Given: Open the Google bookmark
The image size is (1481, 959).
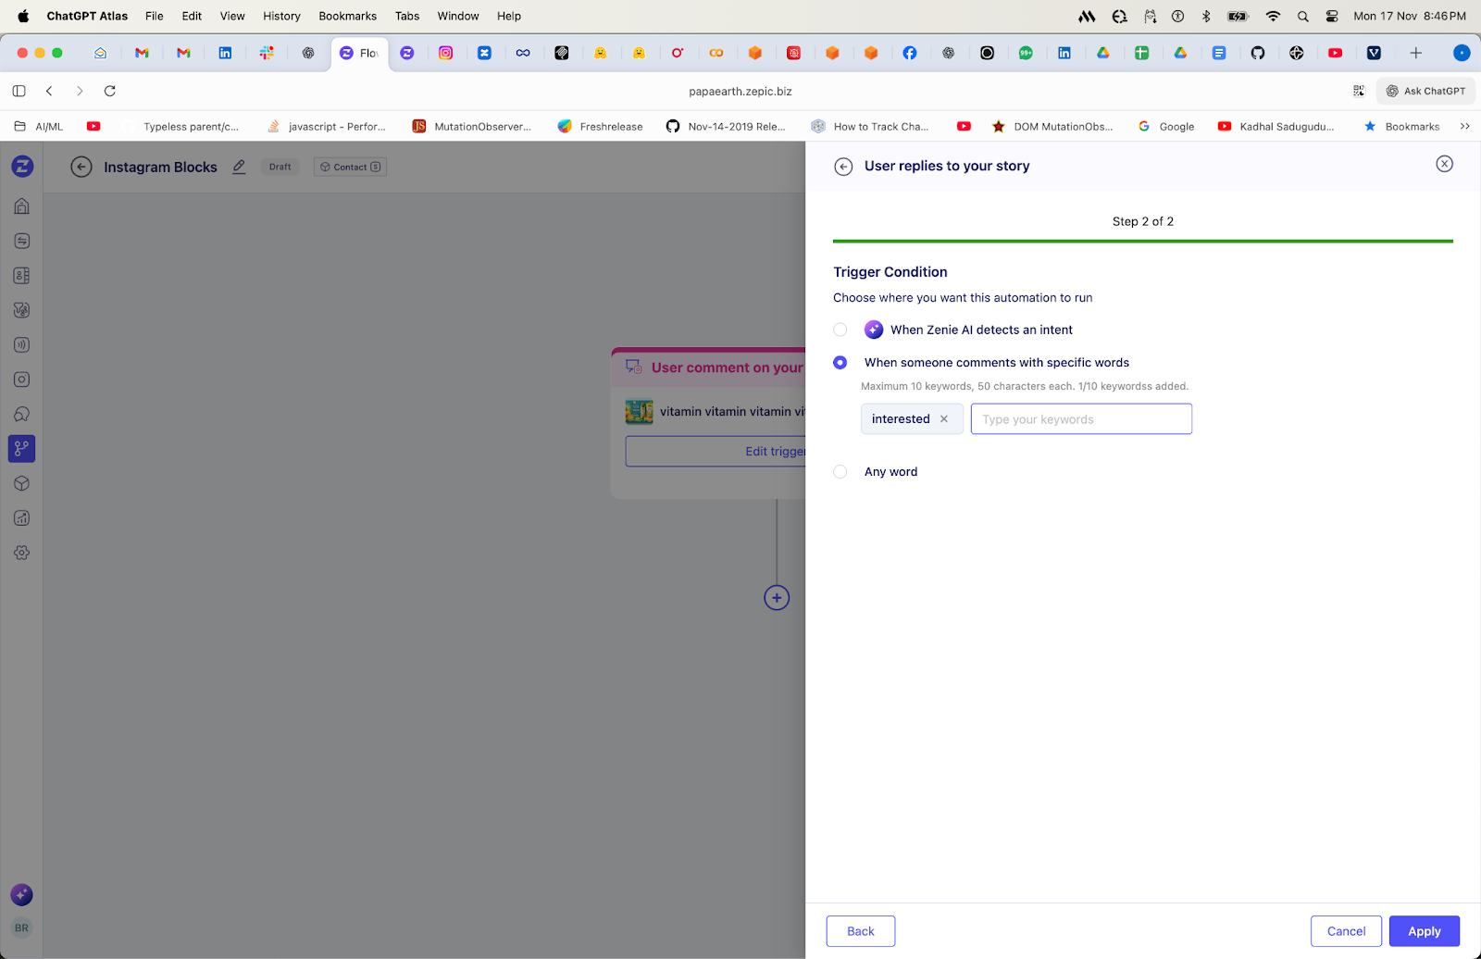Looking at the screenshot, I should click(1166, 127).
